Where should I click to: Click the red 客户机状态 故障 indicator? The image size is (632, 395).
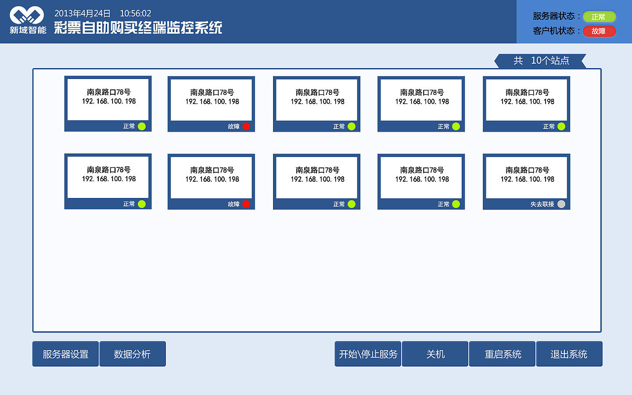click(599, 31)
